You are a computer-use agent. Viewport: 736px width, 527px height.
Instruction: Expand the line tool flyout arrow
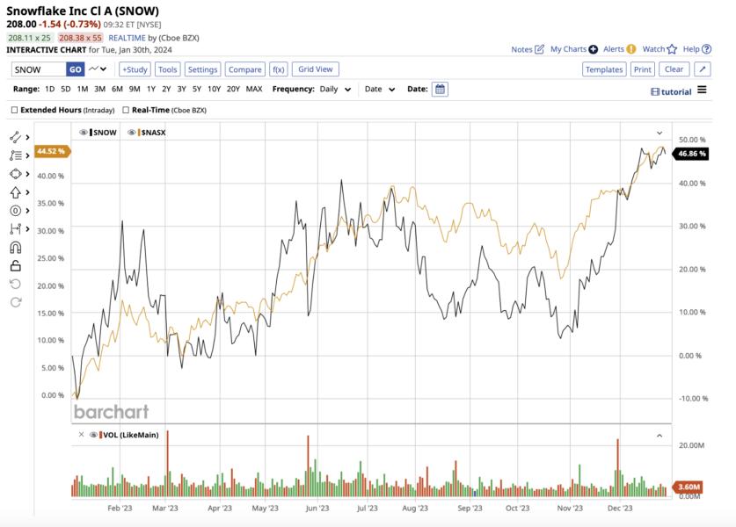point(27,137)
